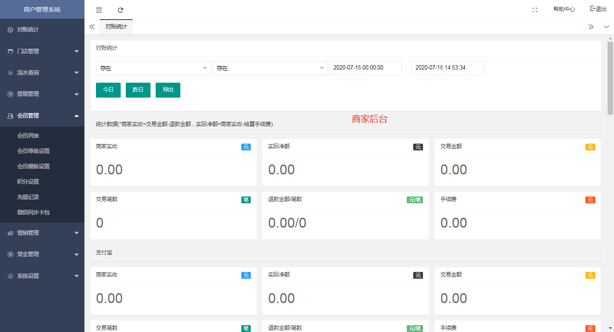Image resolution: width=614 pixels, height=332 pixels.
Task: Click the yellow 元 badge on first 交易金额 card
Action: point(590,147)
